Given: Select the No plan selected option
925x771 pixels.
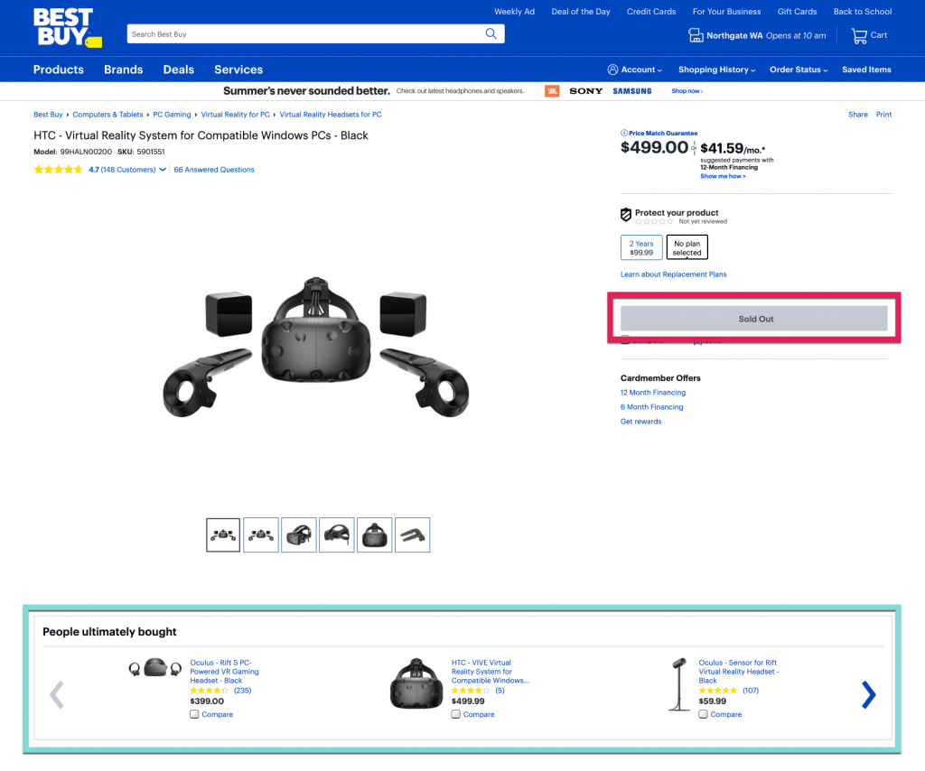Looking at the screenshot, I should [687, 247].
